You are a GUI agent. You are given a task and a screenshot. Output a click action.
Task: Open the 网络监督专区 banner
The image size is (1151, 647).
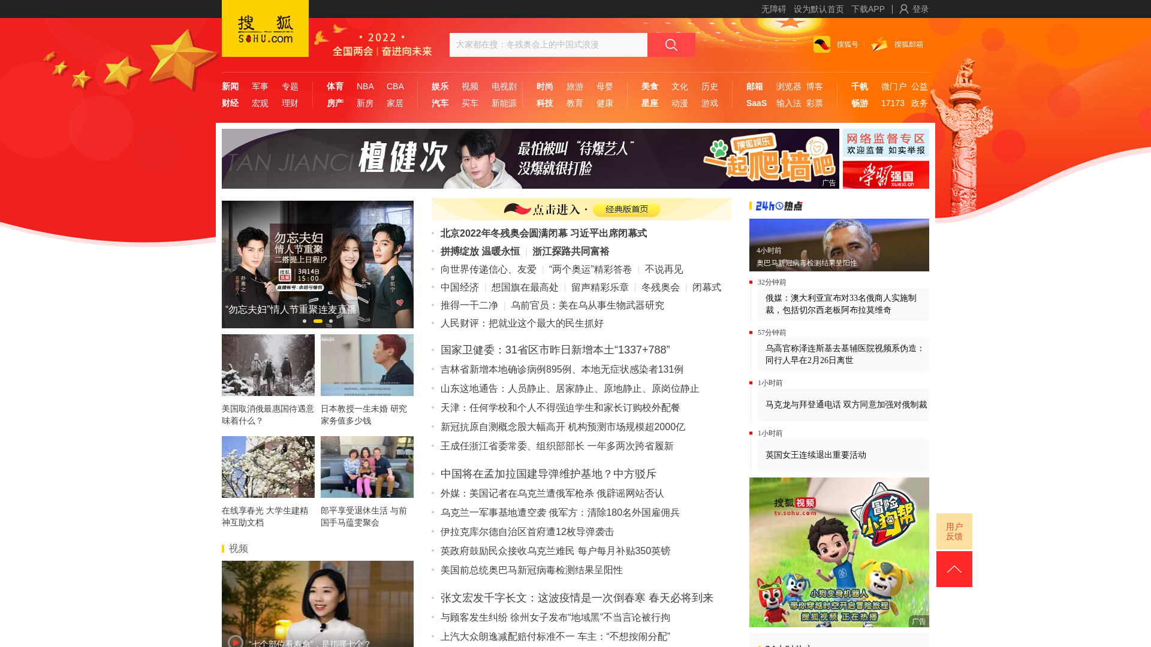(886, 143)
